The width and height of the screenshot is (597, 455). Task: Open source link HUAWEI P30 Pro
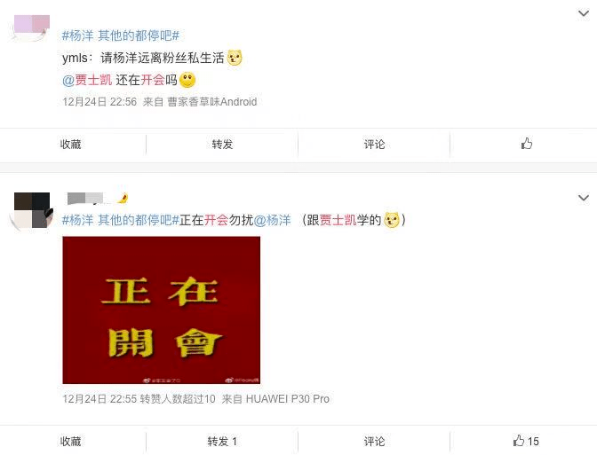click(288, 399)
